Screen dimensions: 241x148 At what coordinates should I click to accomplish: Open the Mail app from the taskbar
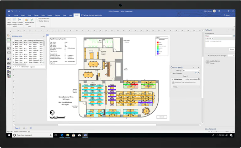79,135
